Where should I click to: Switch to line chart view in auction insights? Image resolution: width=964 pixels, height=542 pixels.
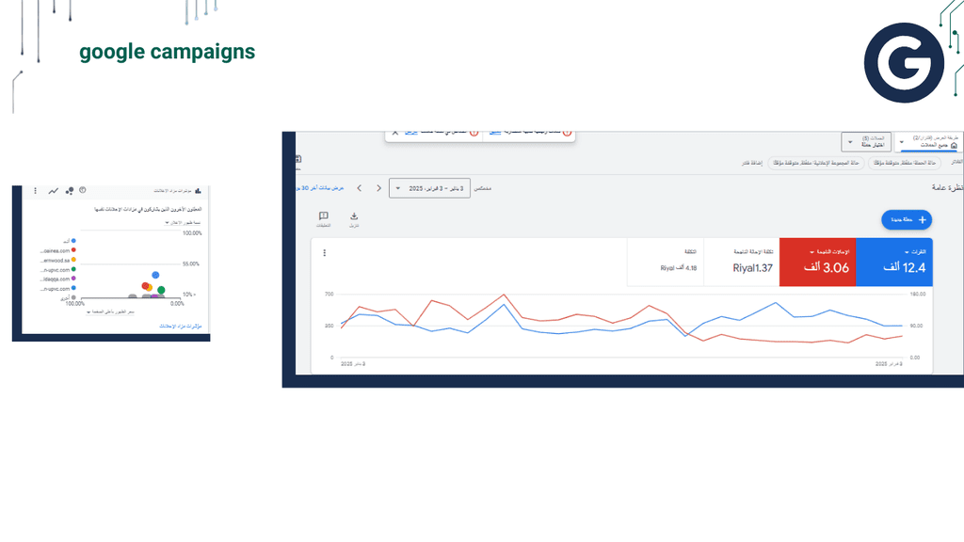(54, 191)
